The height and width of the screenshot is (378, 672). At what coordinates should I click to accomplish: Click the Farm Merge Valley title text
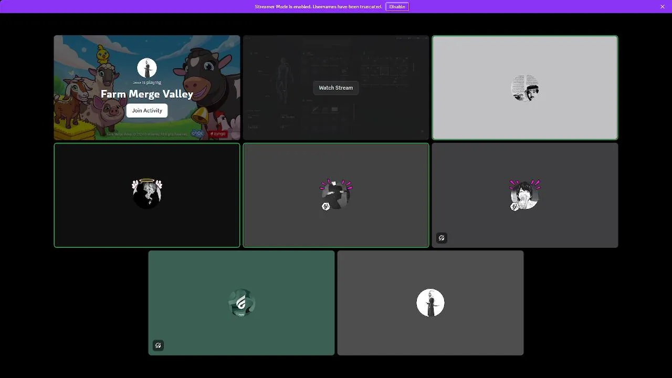[x=147, y=94]
